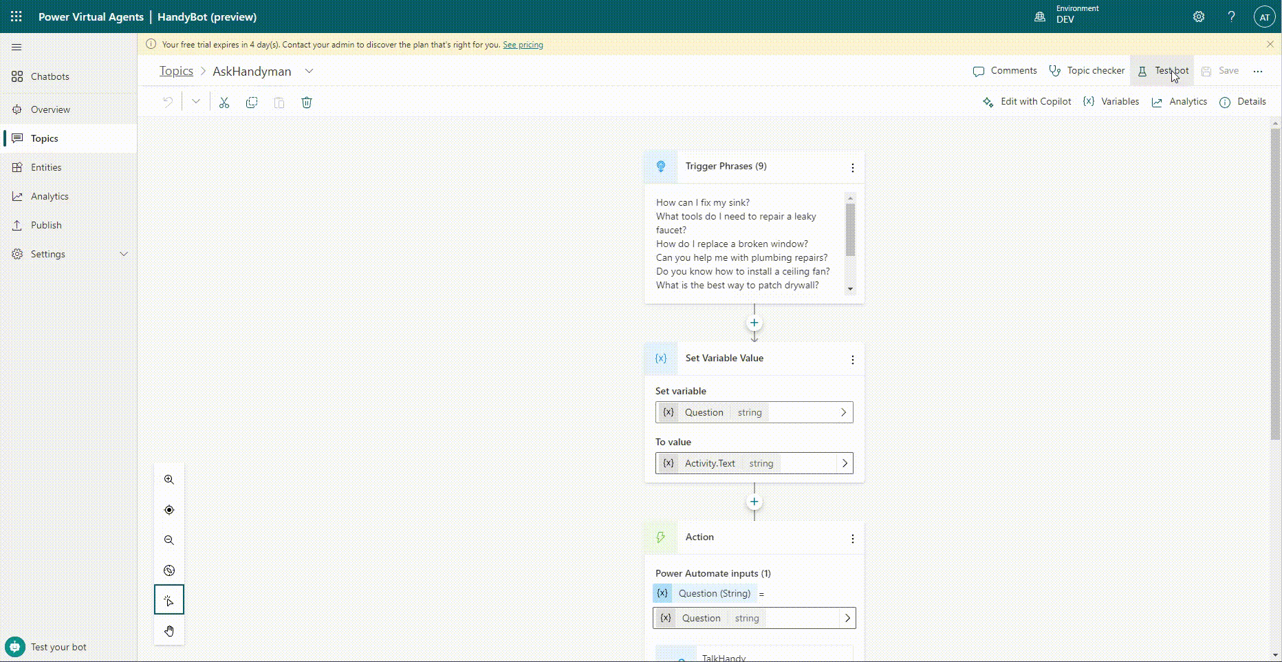Expand the undo history chevron
1282x662 pixels.
pos(196,101)
